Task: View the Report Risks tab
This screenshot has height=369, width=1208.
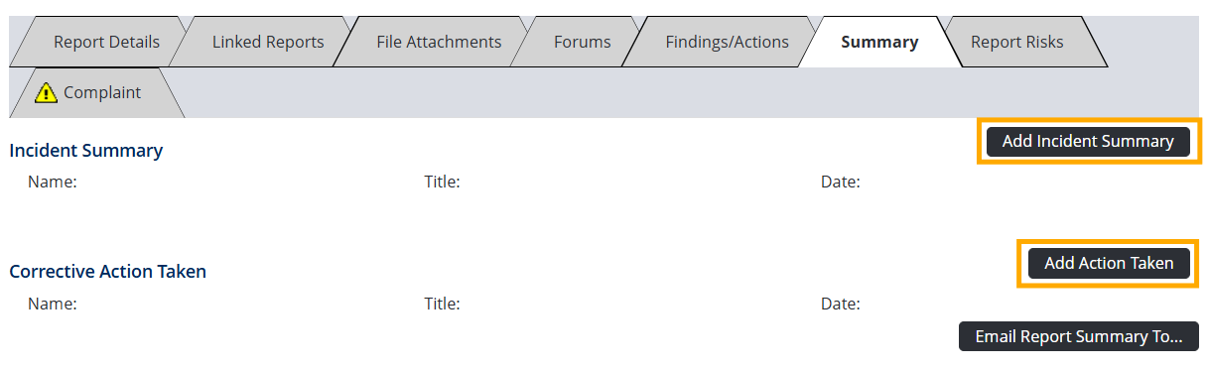Action: click(x=1016, y=42)
